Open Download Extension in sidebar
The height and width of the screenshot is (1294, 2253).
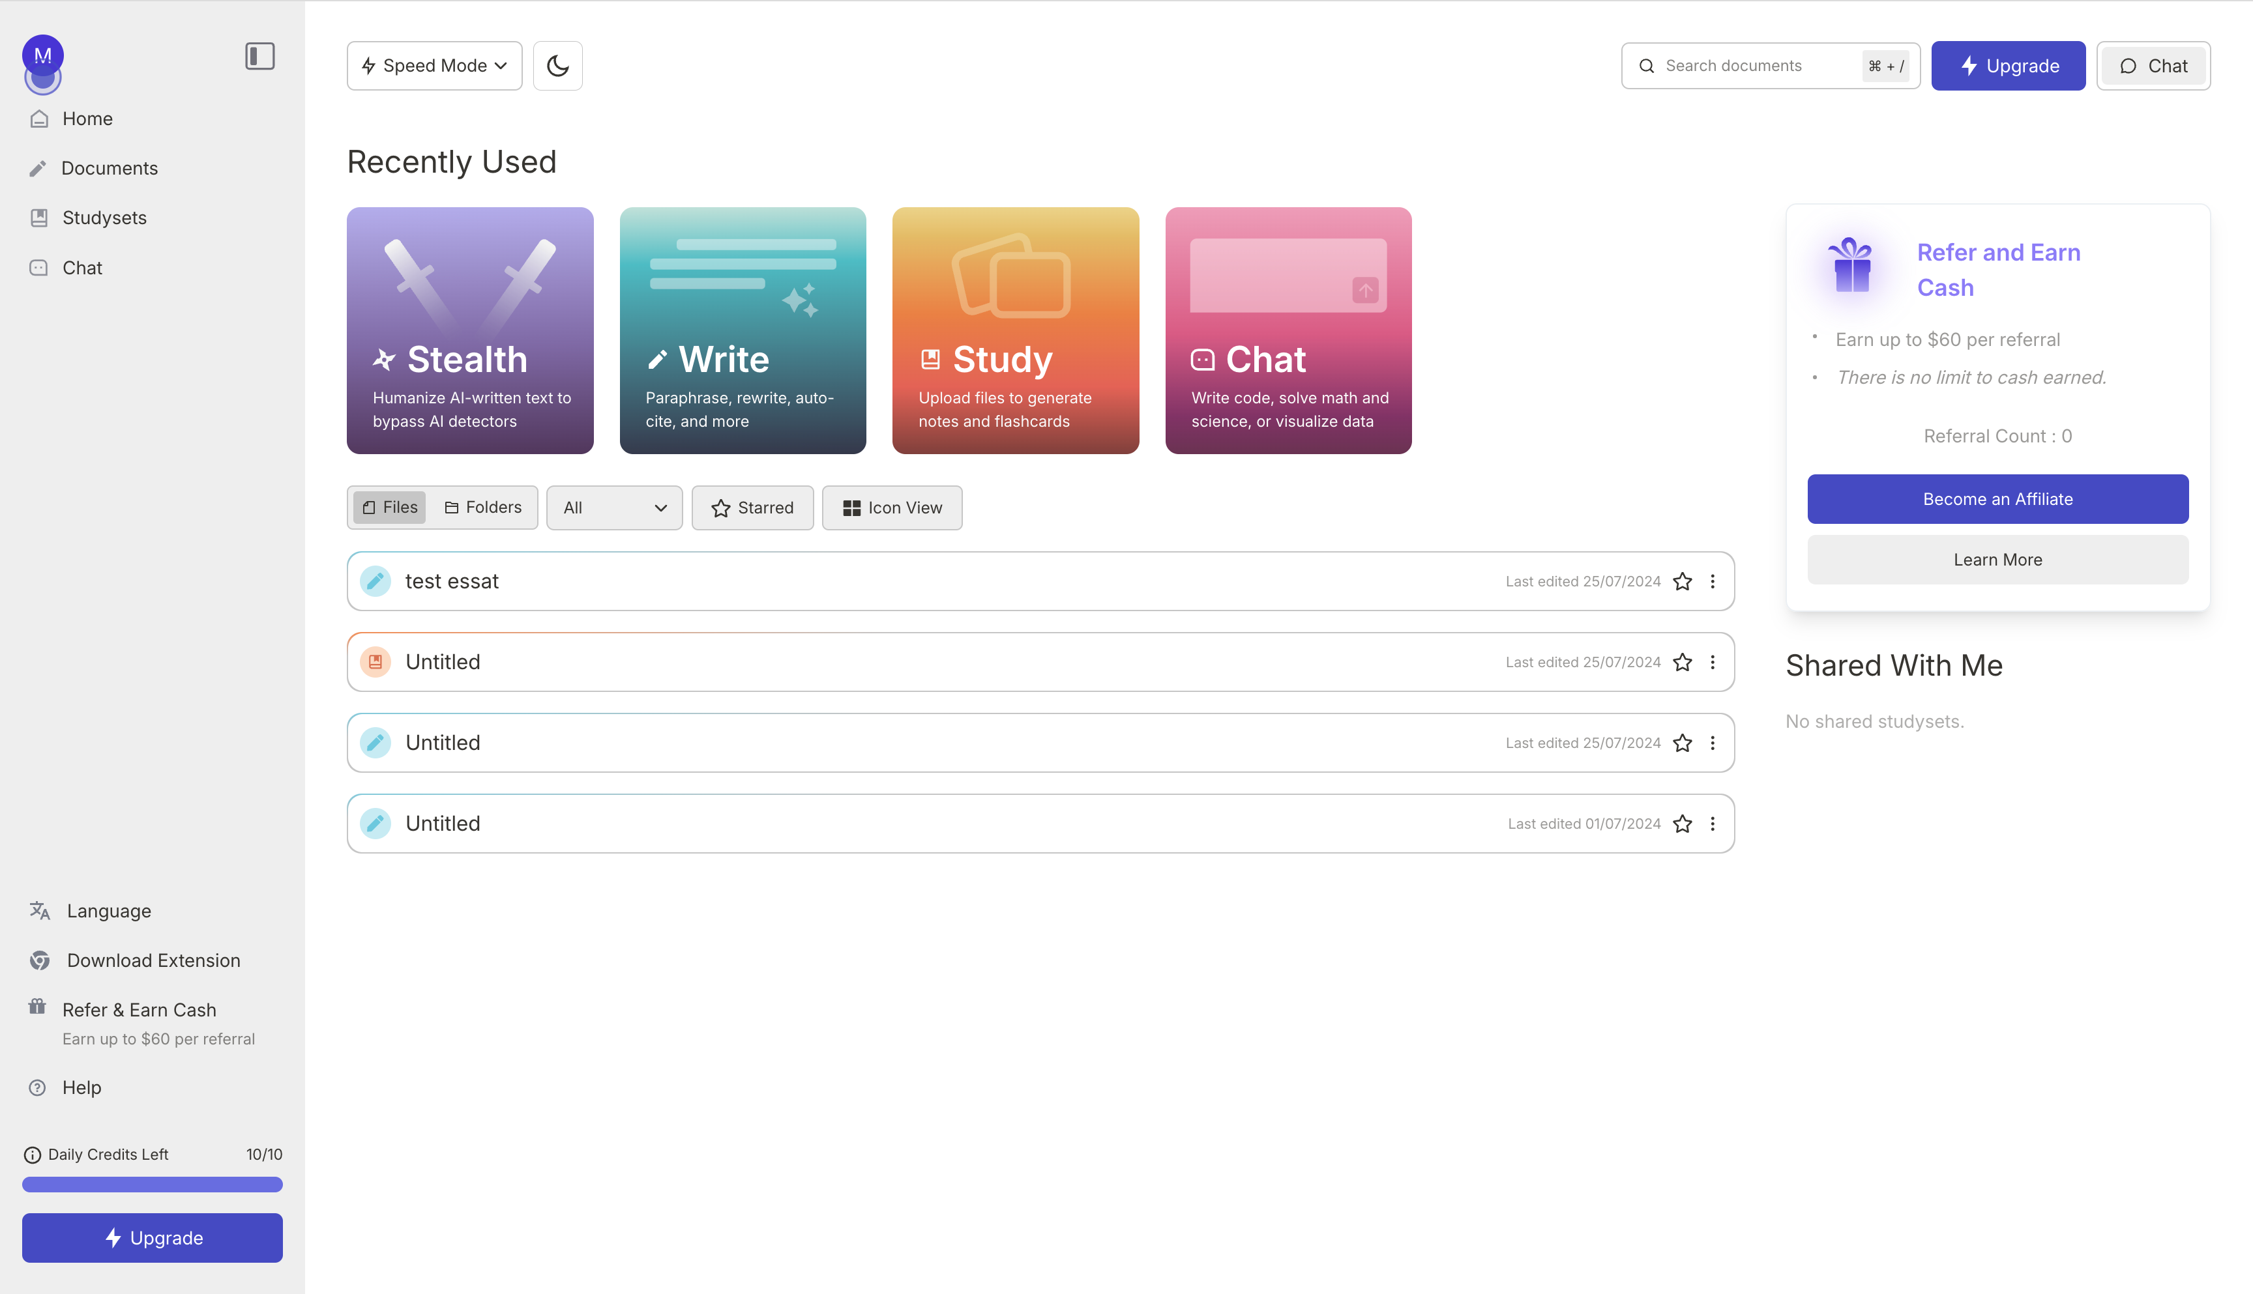(153, 960)
